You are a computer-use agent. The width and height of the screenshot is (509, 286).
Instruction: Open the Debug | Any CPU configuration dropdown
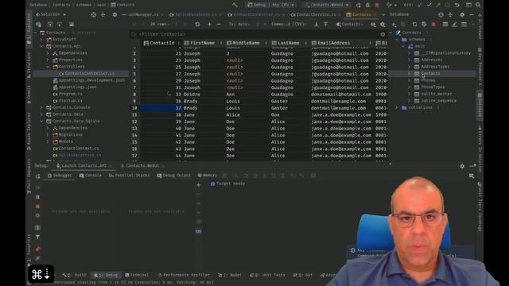coord(271,5)
